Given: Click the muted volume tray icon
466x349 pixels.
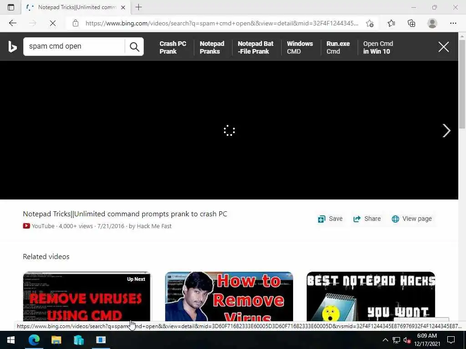Looking at the screenshot, I should [407, 340].
